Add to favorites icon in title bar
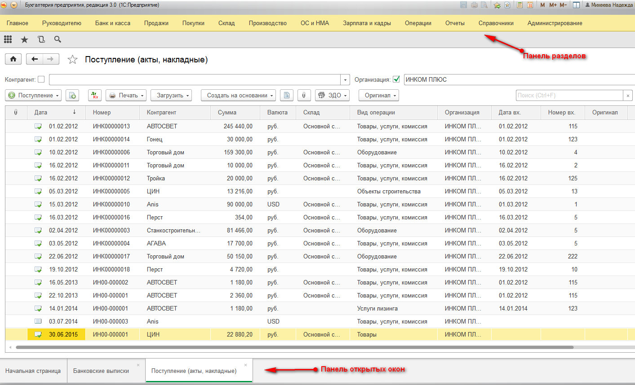The width and height of the screenshot is (635, 385). [x=507, y=5]
